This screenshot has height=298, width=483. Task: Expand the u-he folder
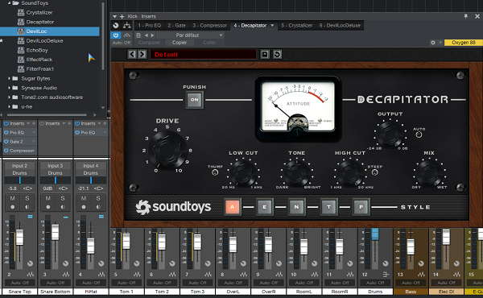9,106
